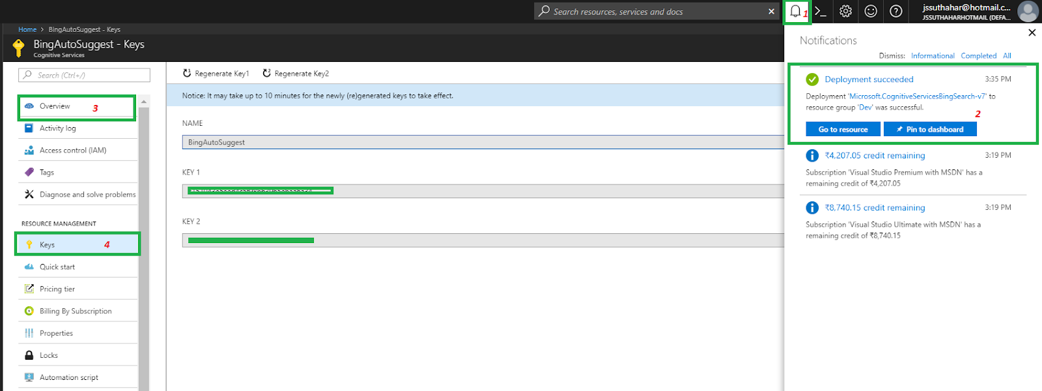1042x391 pixels.
Task: Click the Go to resource button
Action: click(843, 129)
